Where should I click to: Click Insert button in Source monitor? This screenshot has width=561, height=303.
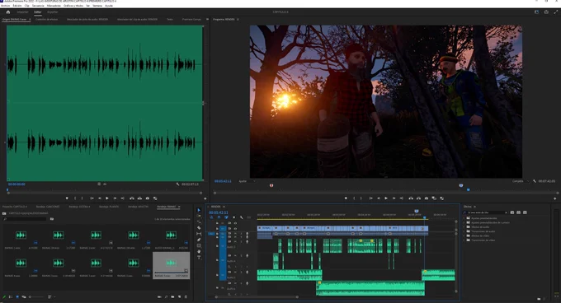[132, 198]
